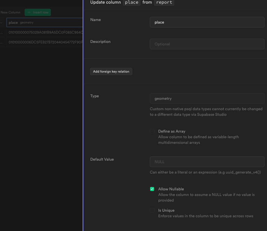This screenshot has height=231, width=267.
Task: Click the Define as Array label
Action: tap(172, 131)
